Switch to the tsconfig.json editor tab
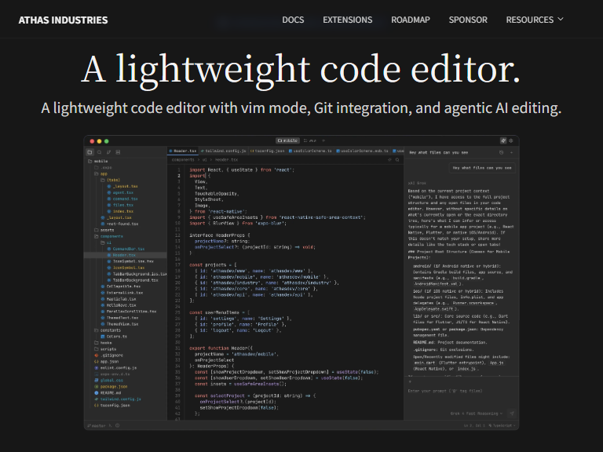The width and height of the screenshot is (603, 452). point(269,151)
